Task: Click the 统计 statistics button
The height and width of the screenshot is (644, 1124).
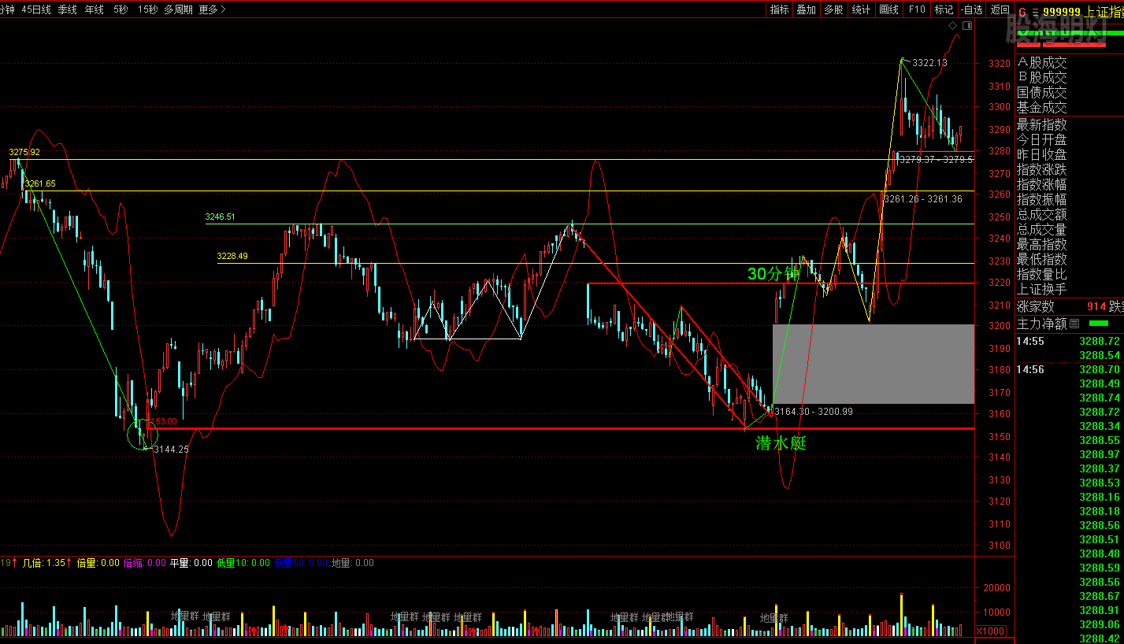Action: tap(861, 9)
